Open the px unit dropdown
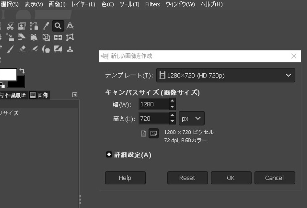Image resolution: width=307 pixels, height=208 pixels. 191,119
